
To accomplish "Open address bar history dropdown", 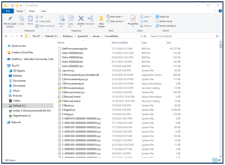I will [141, 36].
